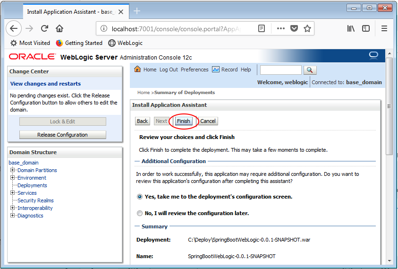Click the Oracle O icon in banner
Screen dimensions: 398x269
[x=373, y=55]
